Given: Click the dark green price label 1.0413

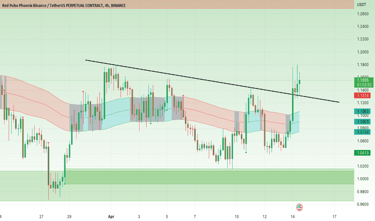Looking at the screenshot, I should [x=362, y=153].
